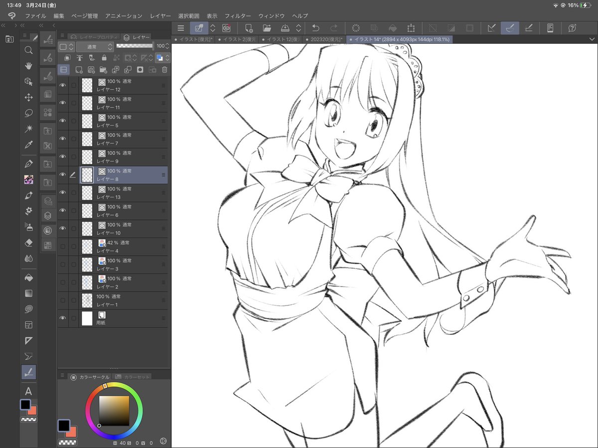598x448 pixels.
Task: Create a layer mask
Action: pyautogui.click(x=140, y=70)
